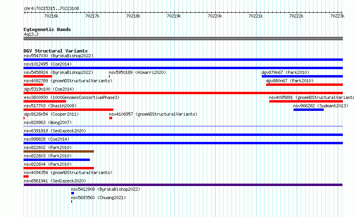Select the 4q13.3 band label
354x217 pixels.
31,34
